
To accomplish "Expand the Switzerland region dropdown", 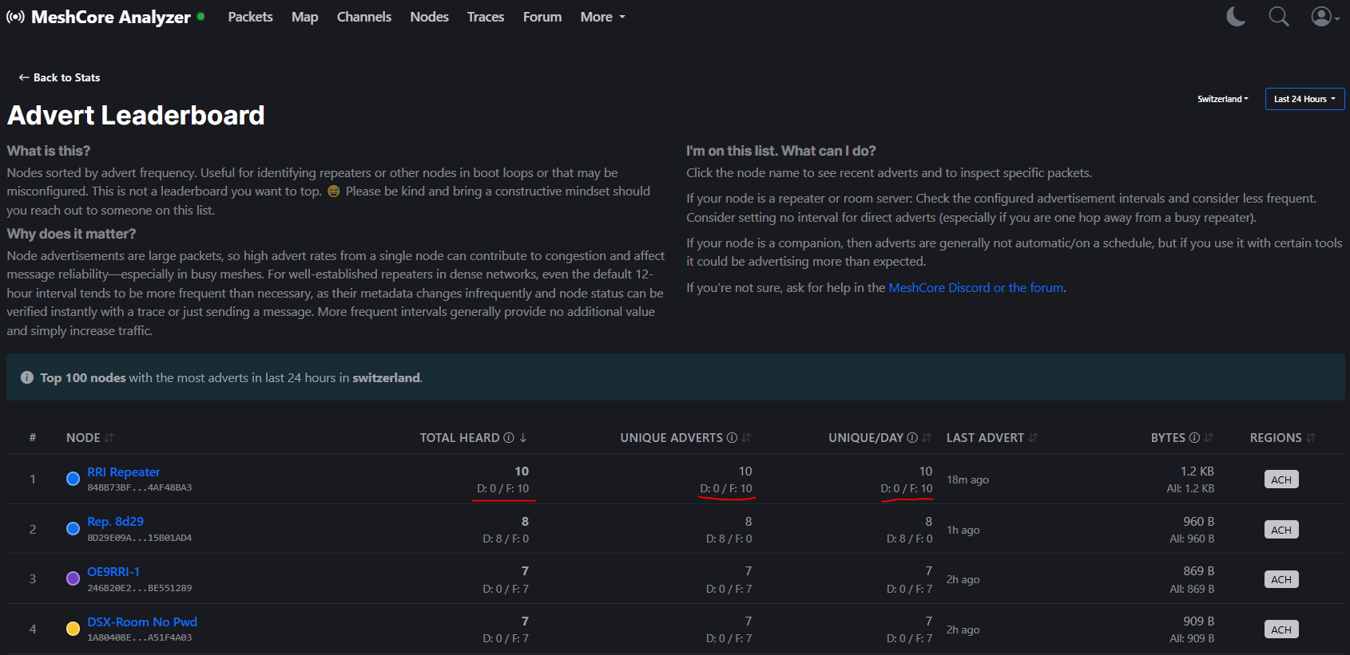I will pos(1222,99).
